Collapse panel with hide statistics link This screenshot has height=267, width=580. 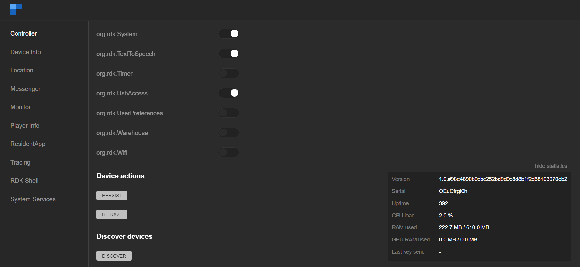[551, 166]
